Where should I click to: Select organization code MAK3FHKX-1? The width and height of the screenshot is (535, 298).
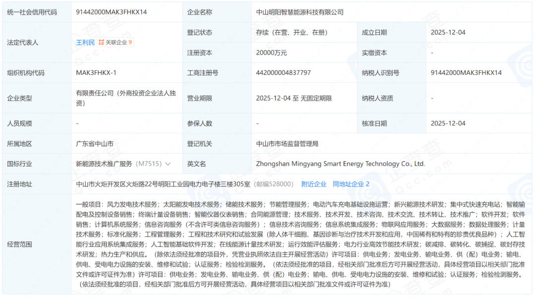pos(96,73)
